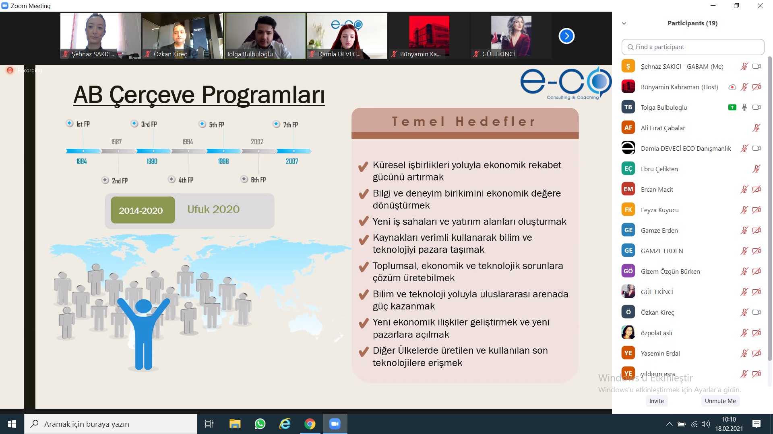The height and width of the screenshot is (434, 773).
Task: Click Tolga Bulbuloglu's green screen-share icon
Action: point(732,107)
